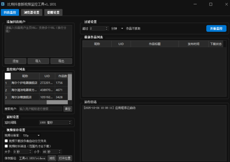Click UID cell 105192...
230x162 pixels.
click(x=47, y=97)
